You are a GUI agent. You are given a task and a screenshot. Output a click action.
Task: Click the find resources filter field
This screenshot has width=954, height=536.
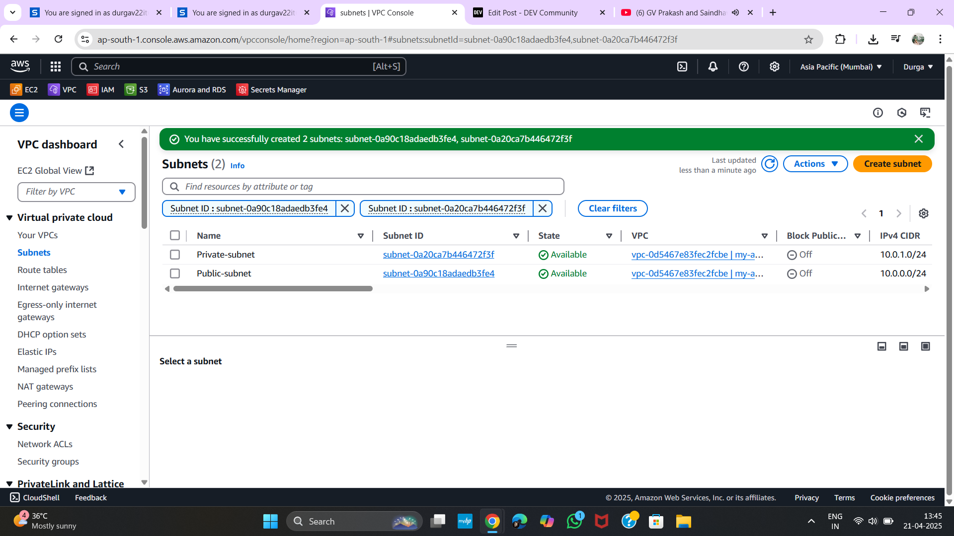click(x=363, y=187)
